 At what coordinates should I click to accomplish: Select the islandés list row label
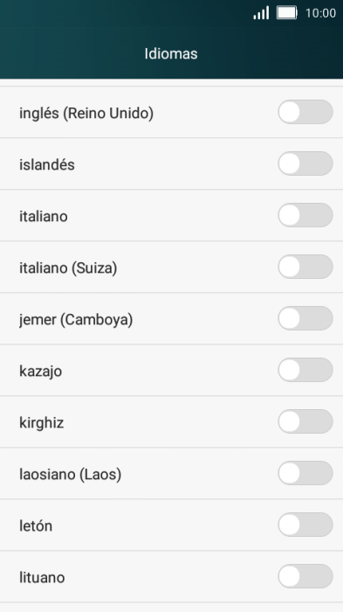pyautogui.click(x=47, y=164)
